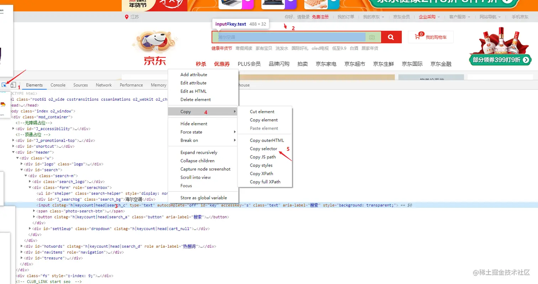
Task: Click the 健康年货节 hot-word link
Action: point(222,48)
